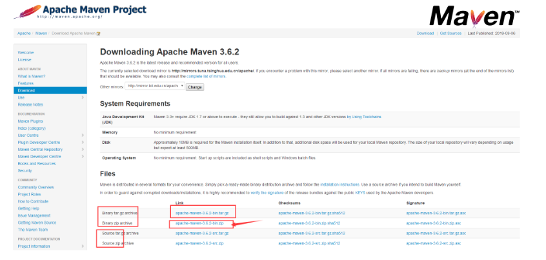This screenshot has height=260, width=546.
Task: Click the edit icon beside Download Apache Maven breadcrumb
Action: 99,34
